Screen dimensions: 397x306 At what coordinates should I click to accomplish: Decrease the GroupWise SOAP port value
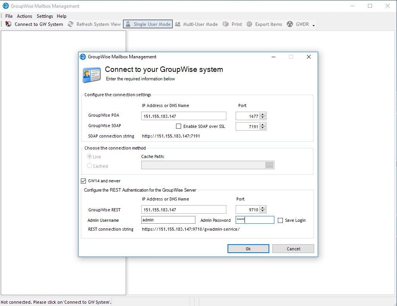[263, 128]
